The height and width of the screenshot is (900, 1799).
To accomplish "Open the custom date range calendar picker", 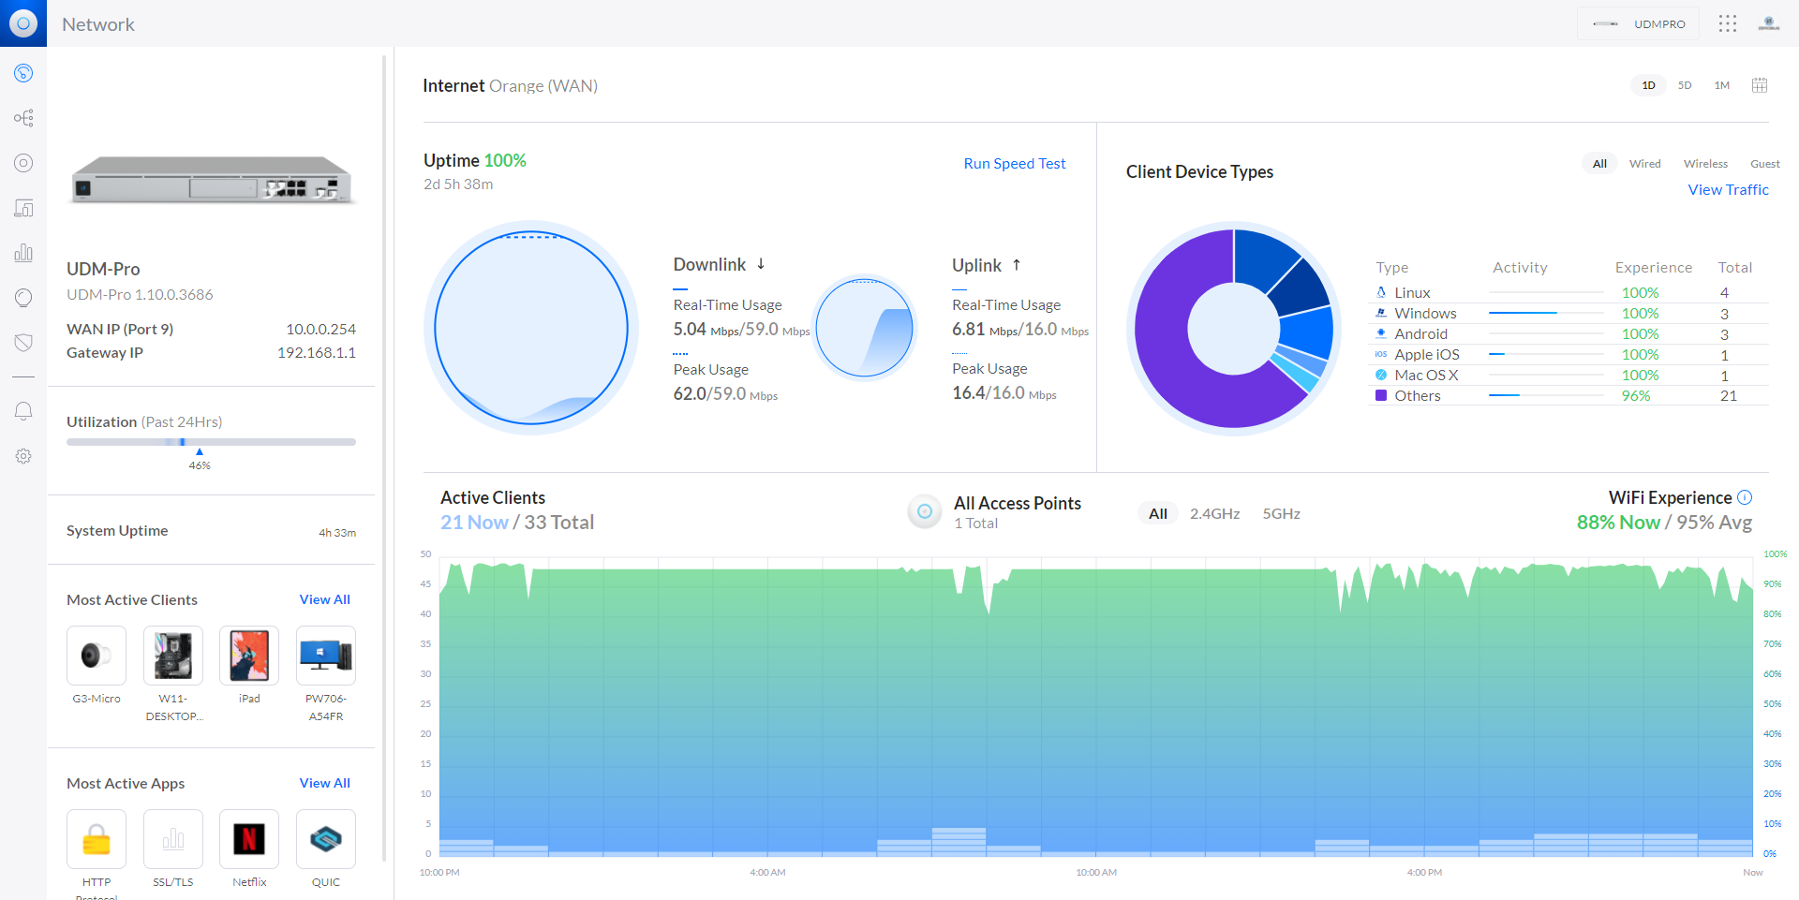I will (1759, 85).
